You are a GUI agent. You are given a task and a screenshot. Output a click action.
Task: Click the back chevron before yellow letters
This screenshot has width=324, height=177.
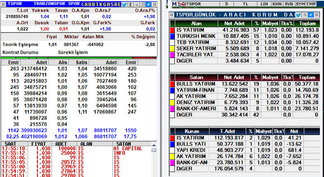[83, 4]
